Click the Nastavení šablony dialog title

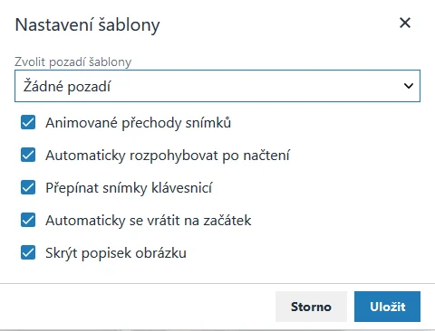[87, 24]
